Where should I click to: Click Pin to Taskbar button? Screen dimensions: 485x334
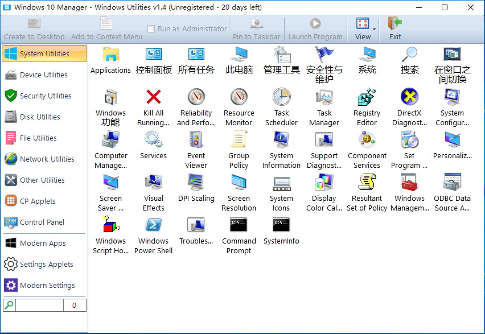click(x=256, y=29)
